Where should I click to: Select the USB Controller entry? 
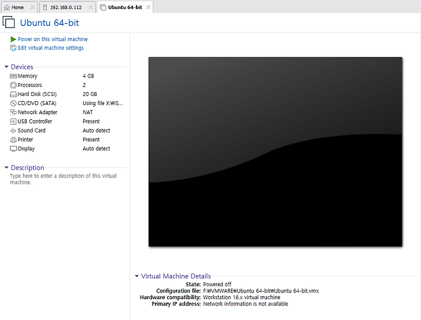tap(35, 121)
